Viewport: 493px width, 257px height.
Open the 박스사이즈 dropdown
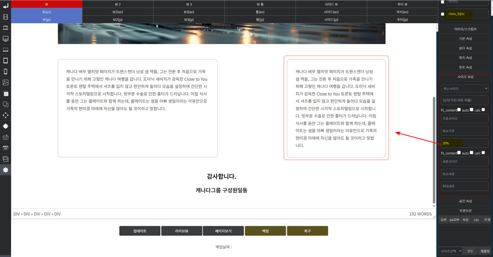pos(465,88)
